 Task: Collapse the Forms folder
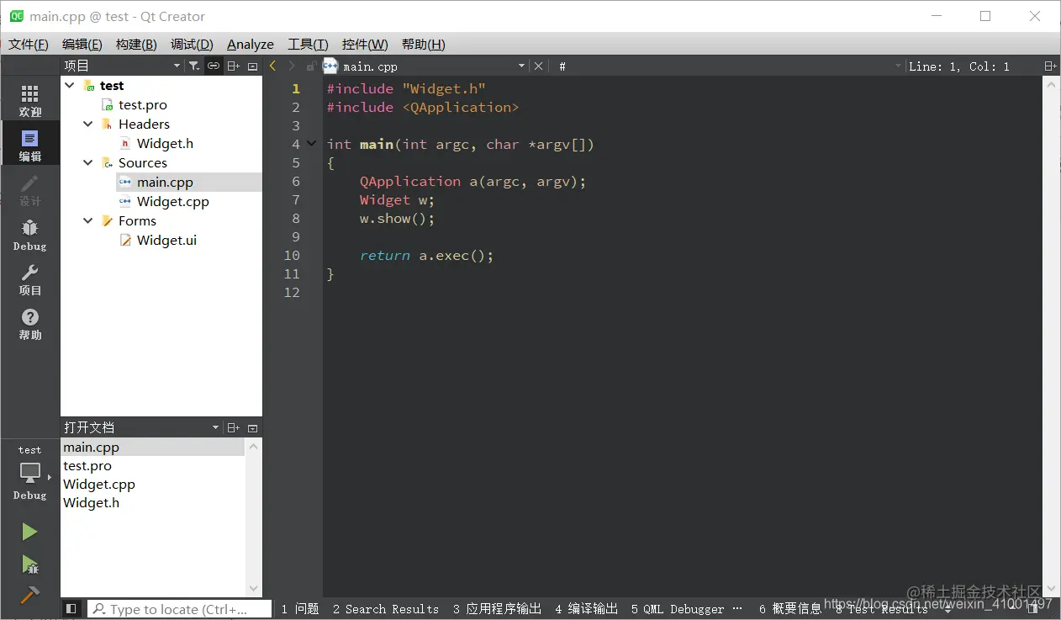(88, 221)
